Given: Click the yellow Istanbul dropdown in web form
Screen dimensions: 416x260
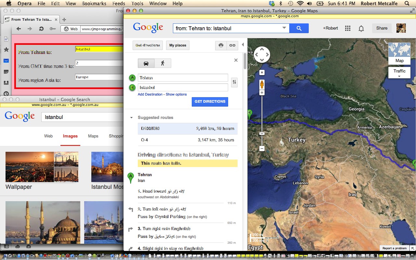Looking at the screenshot, I should coord(99,49).
